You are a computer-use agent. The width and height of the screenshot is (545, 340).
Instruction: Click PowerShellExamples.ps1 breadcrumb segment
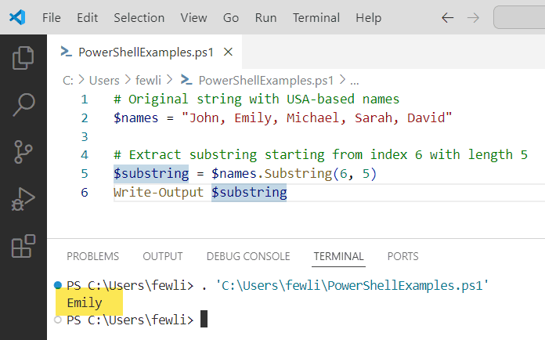tap(266, 81)
